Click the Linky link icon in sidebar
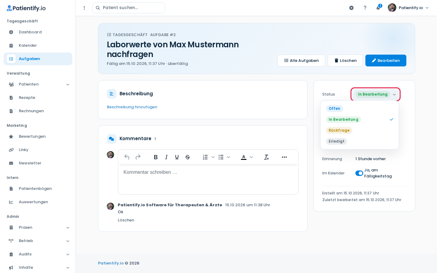This screenshot has height=273, width=437. 11,150
